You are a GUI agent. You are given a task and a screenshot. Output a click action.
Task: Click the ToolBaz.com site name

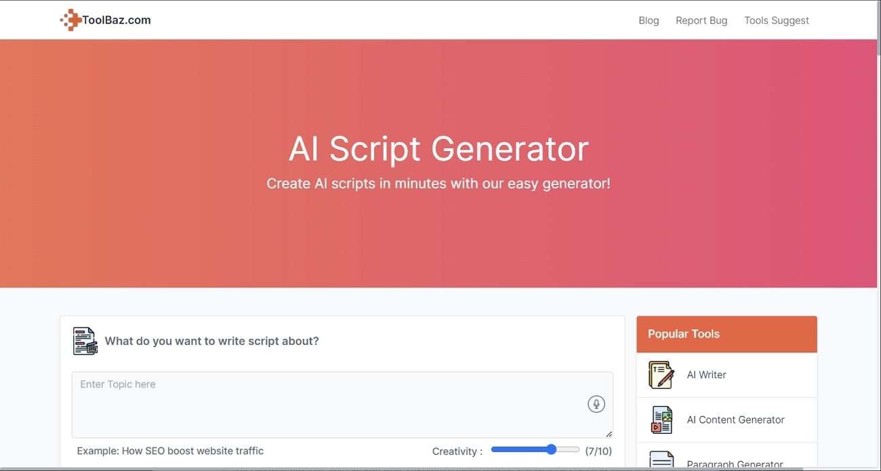tap(117, 20)
